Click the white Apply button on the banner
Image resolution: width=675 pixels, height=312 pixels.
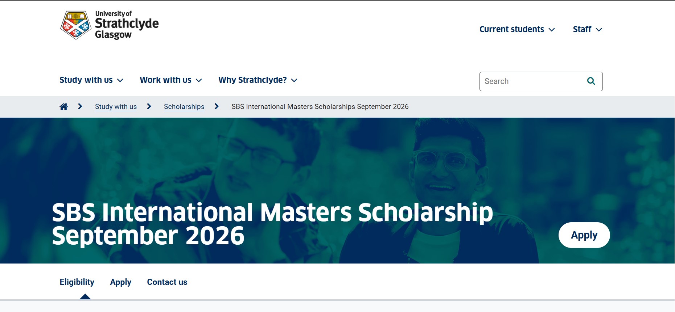coord(584,235)
